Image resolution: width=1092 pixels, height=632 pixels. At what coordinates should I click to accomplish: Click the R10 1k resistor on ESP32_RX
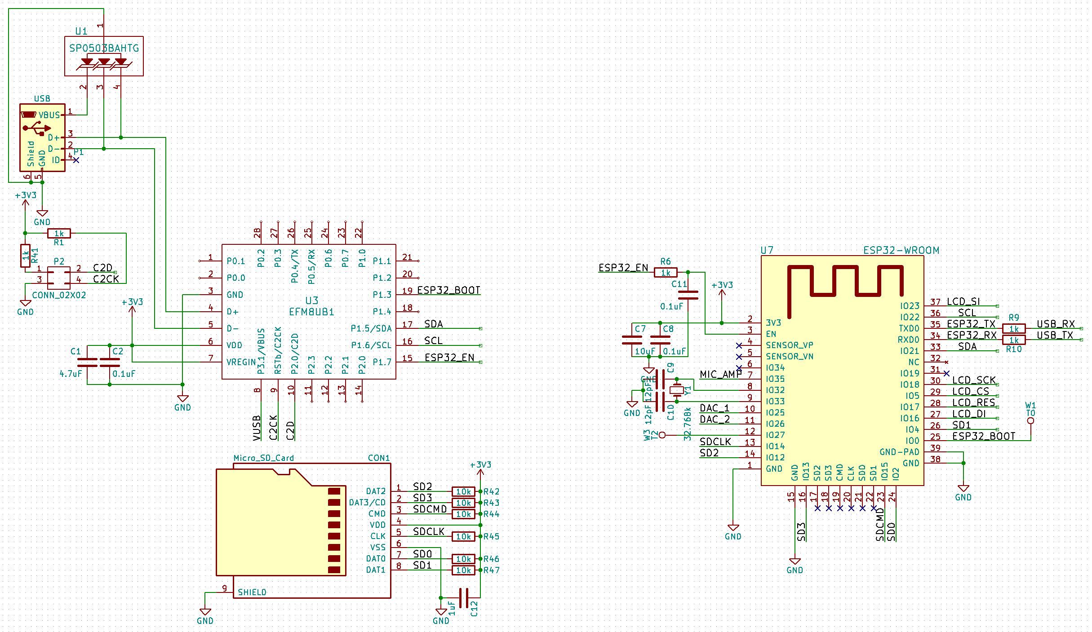[1014, 340]
